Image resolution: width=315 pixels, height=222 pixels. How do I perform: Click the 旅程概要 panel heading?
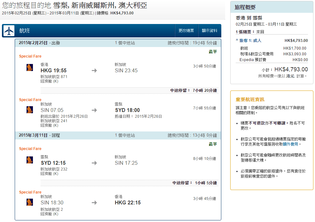tap(245, 7)
